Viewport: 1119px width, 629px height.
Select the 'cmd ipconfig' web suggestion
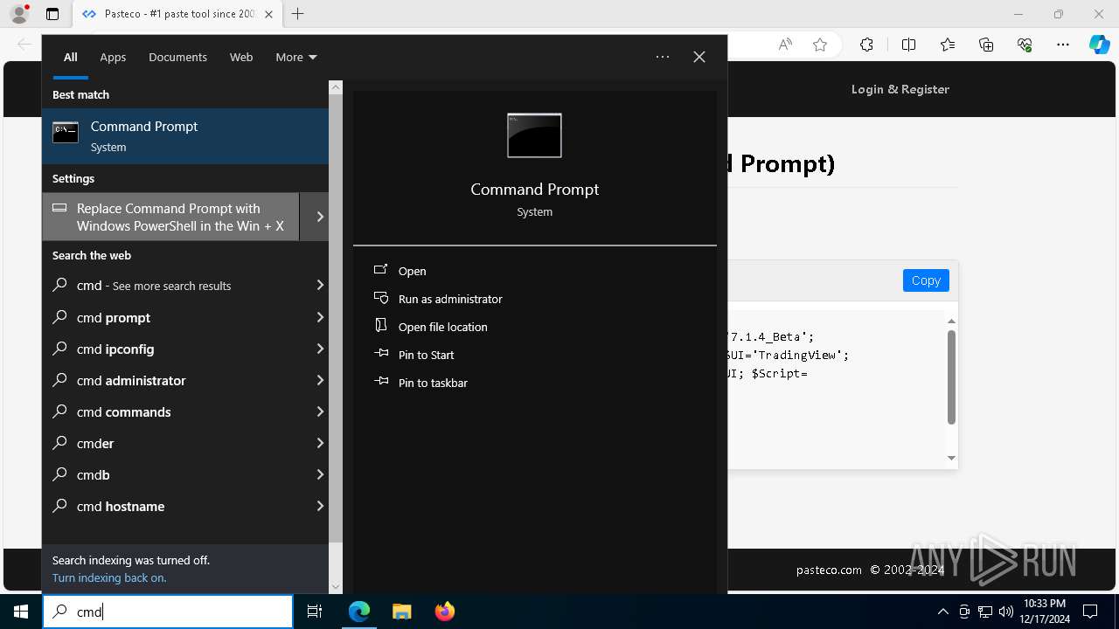pos(175,349)
